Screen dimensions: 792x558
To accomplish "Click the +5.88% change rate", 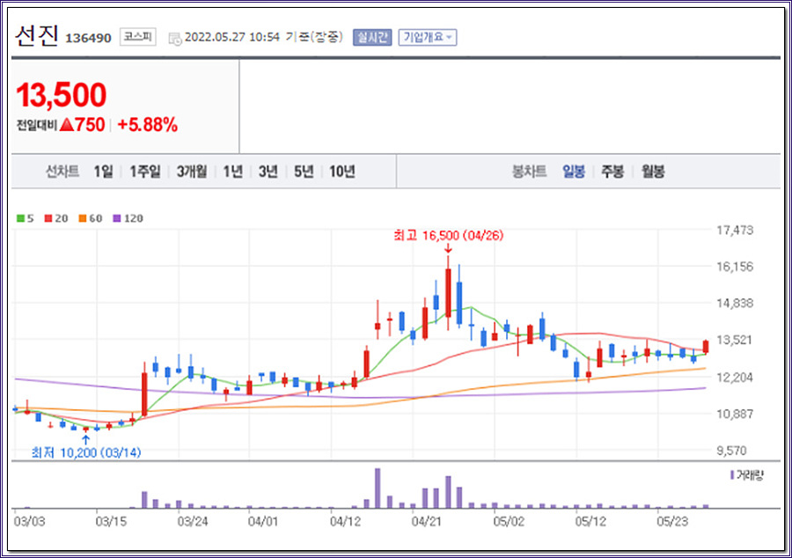I will click(x=148, y=125).
